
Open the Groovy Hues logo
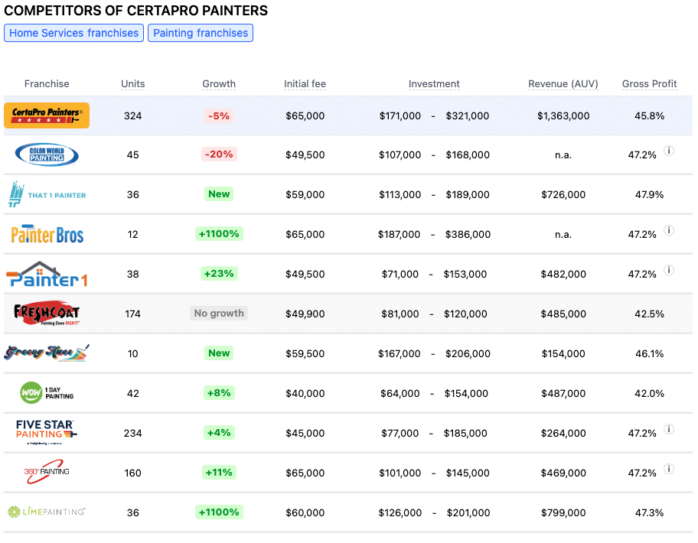pyautogui.click(x=47, y=353)
